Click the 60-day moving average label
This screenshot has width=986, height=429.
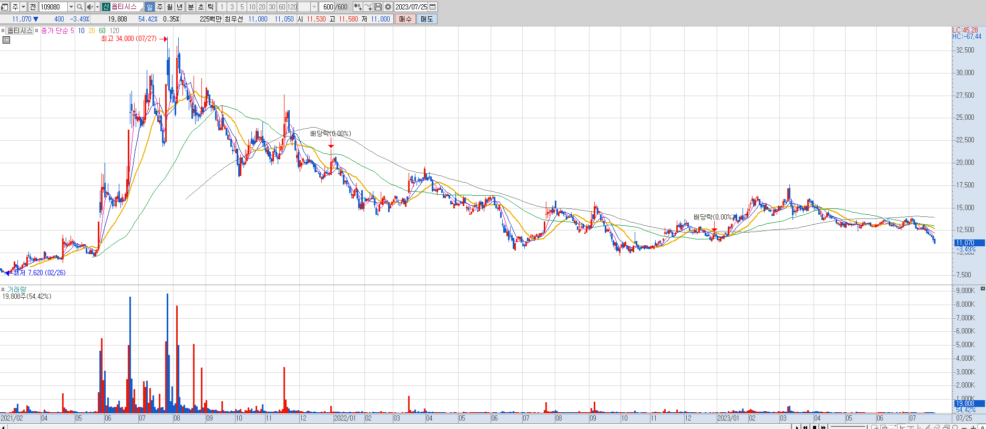pyautogui.click(x=102, y=31)
